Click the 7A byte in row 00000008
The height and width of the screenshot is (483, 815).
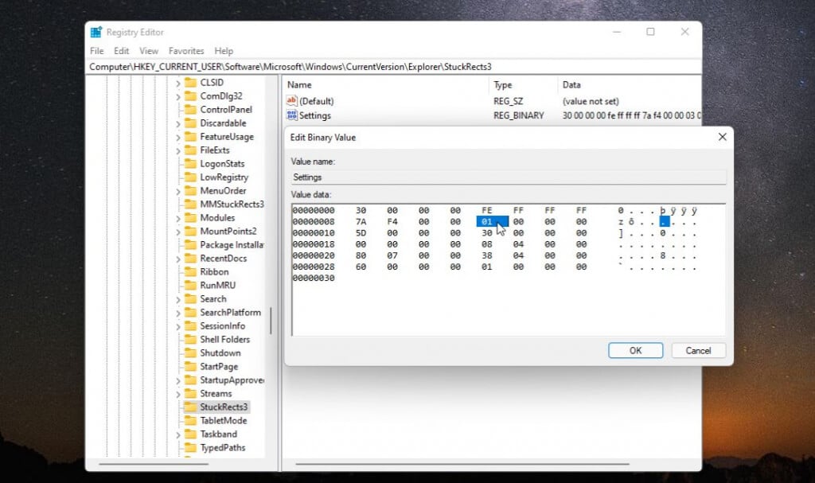click(x=361, y=221)
